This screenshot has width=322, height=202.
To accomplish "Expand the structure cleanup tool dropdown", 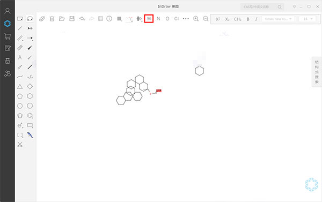I will tap(129, 19).
